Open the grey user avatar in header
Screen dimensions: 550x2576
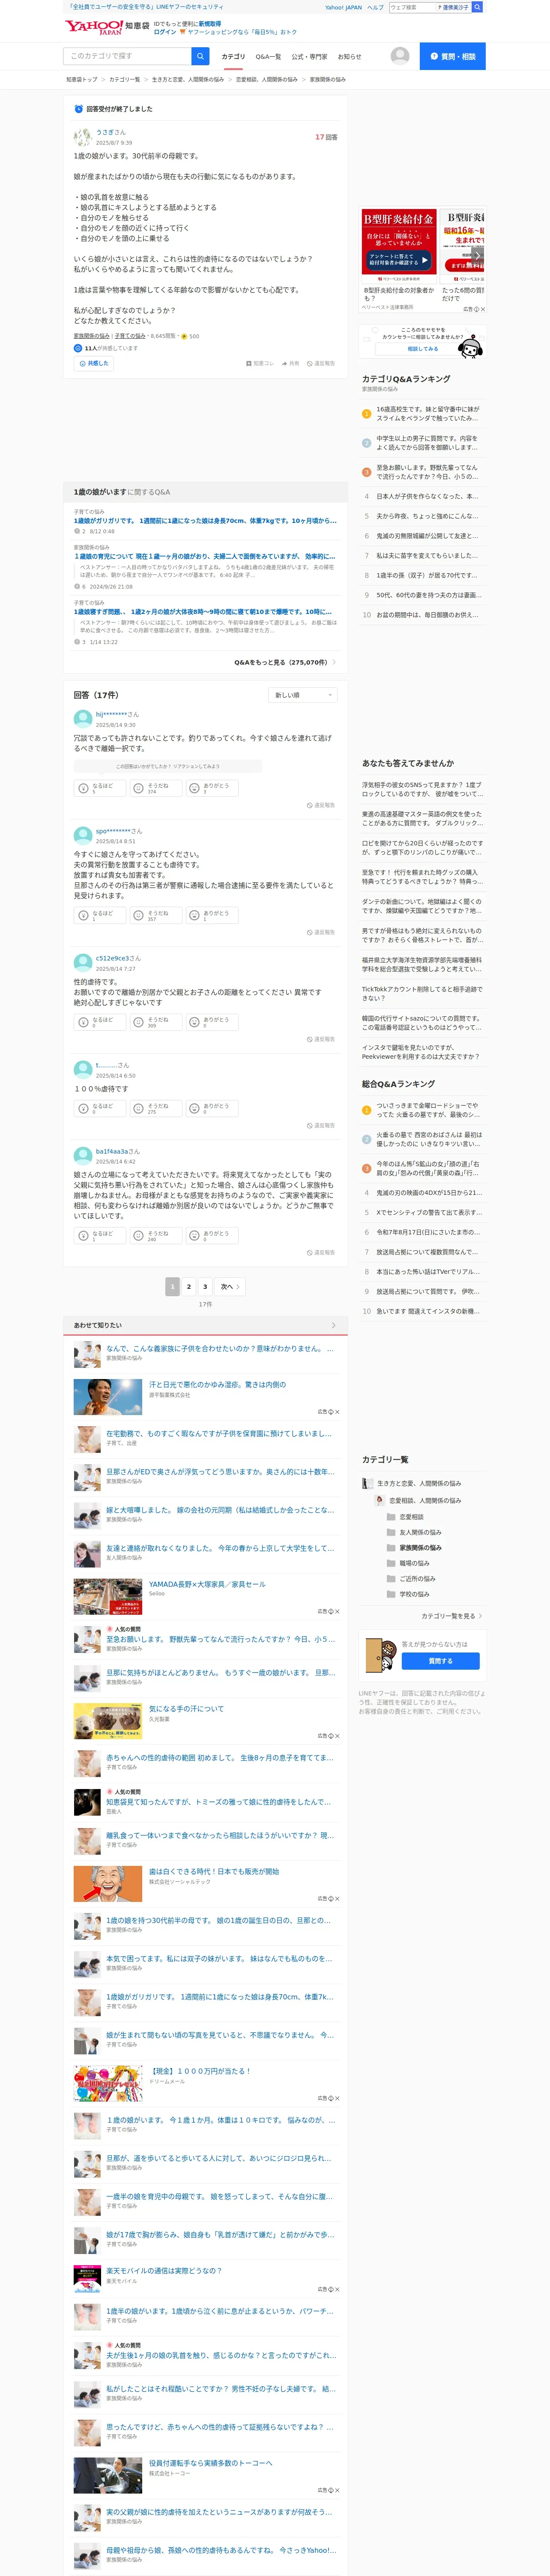(x=400, y=56)
